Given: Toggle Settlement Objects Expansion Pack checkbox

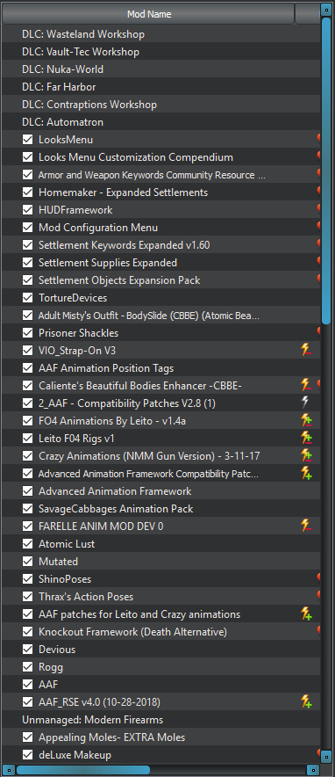Looking at the screenshot, I should click(28, 280).
